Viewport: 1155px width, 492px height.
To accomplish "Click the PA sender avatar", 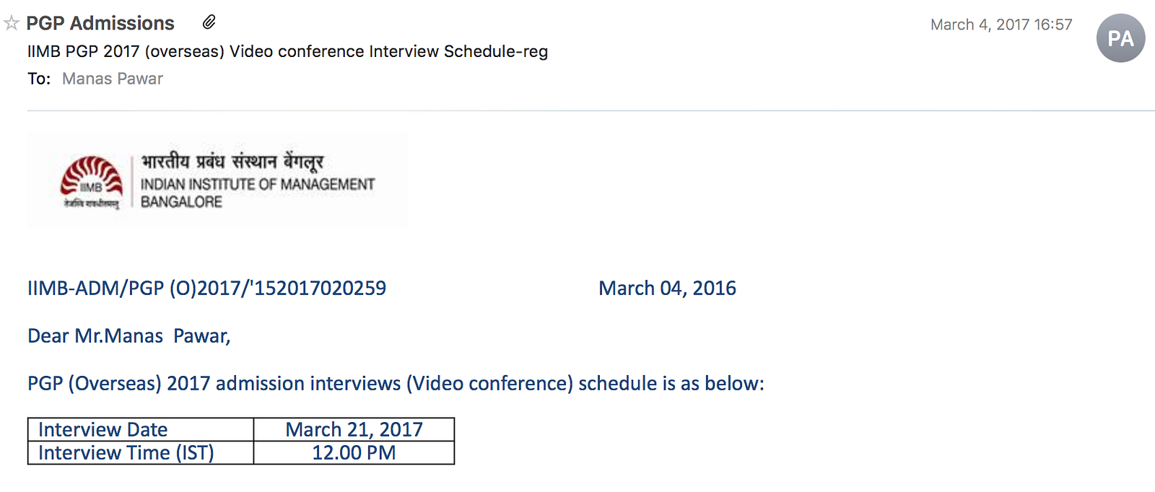I will (1120, 38).
